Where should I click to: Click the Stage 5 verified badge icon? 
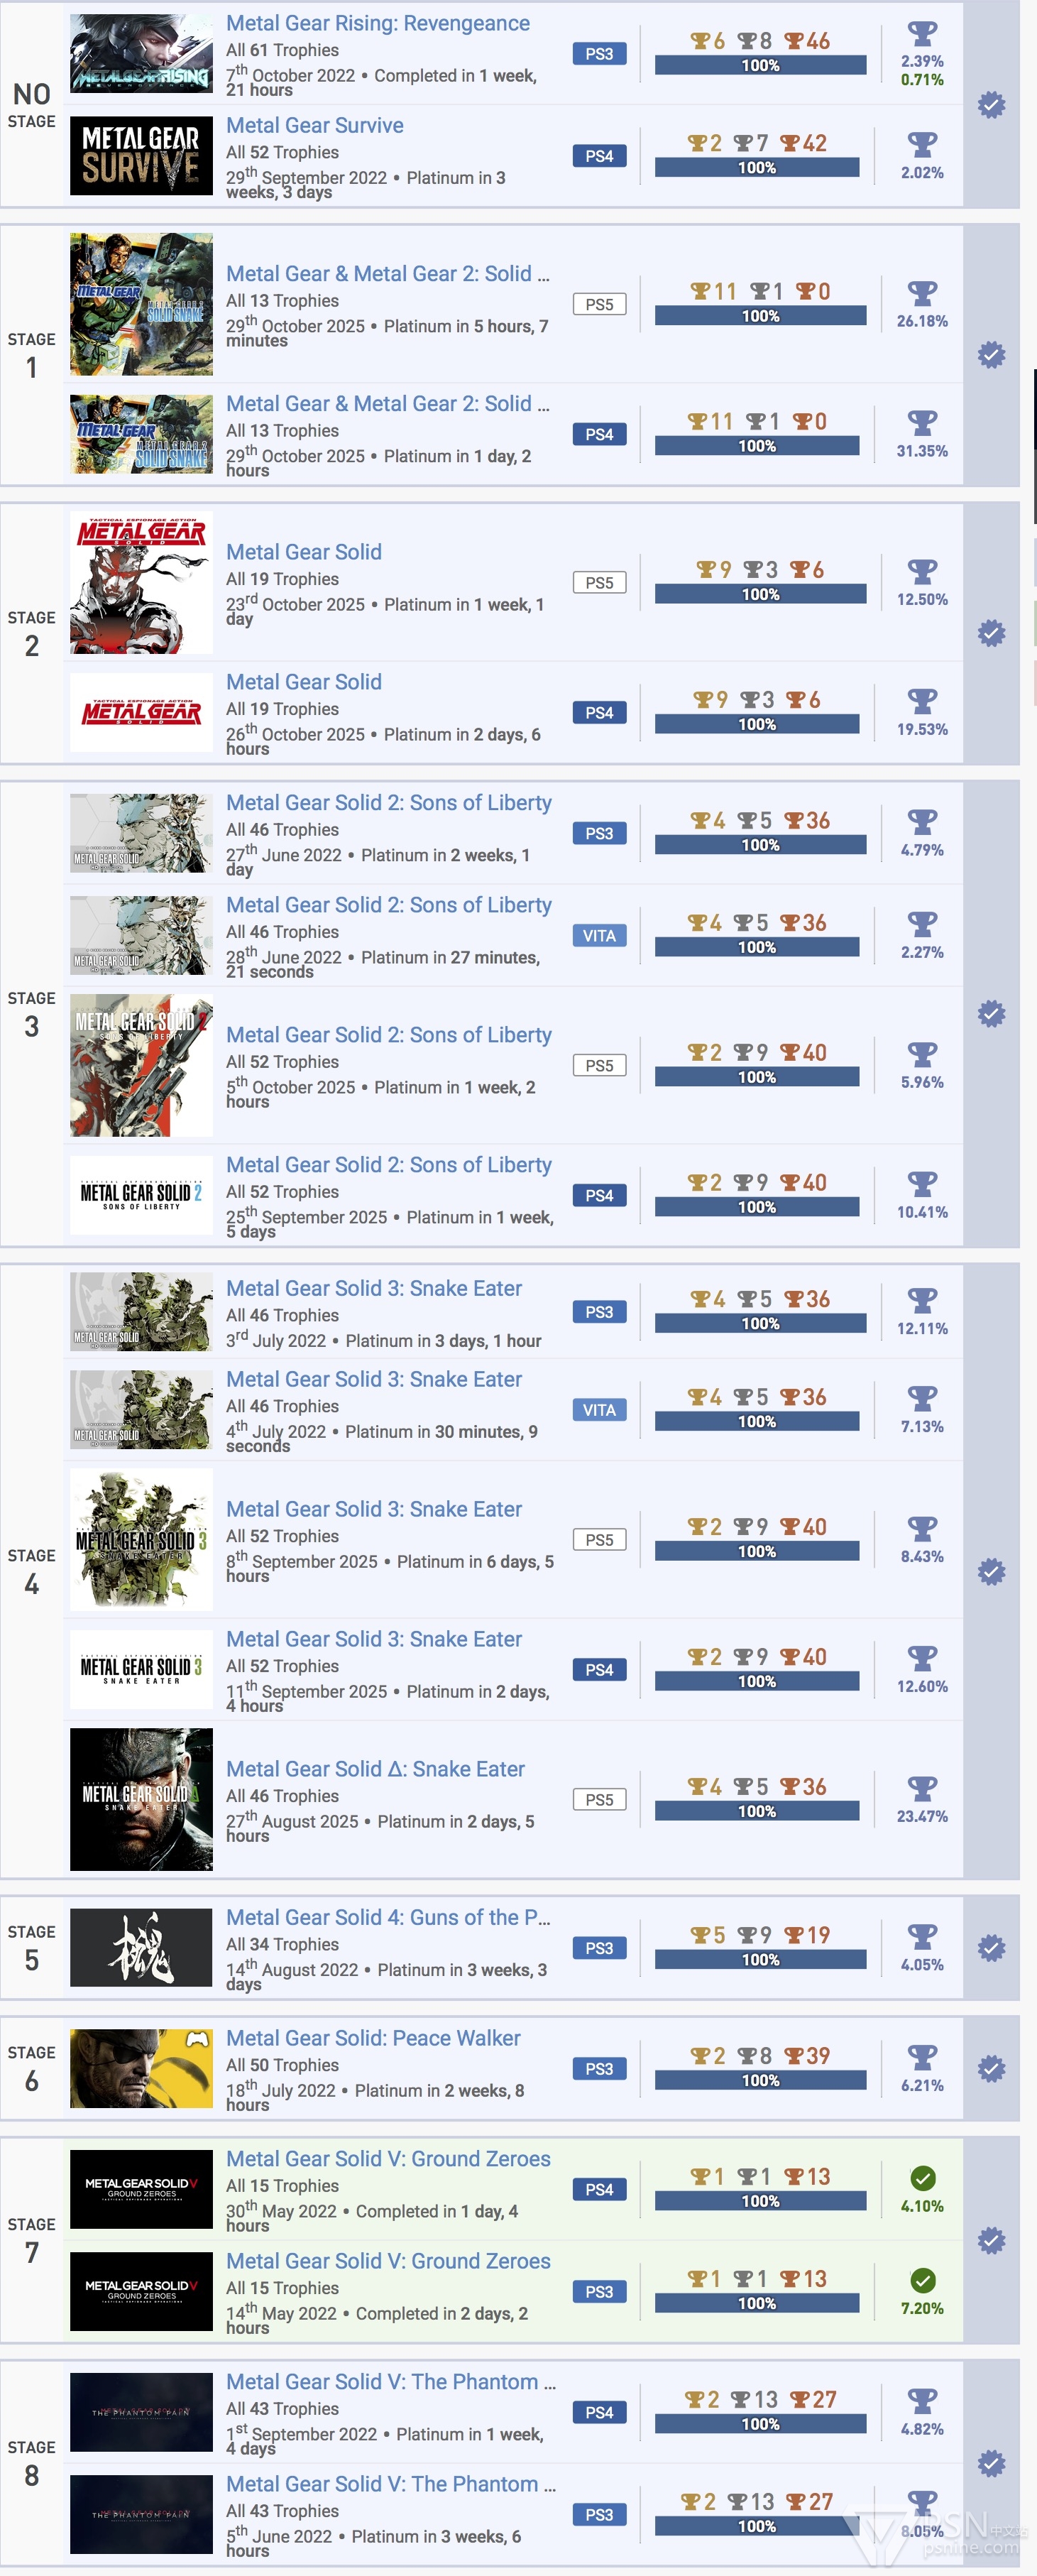point(991,1947)
